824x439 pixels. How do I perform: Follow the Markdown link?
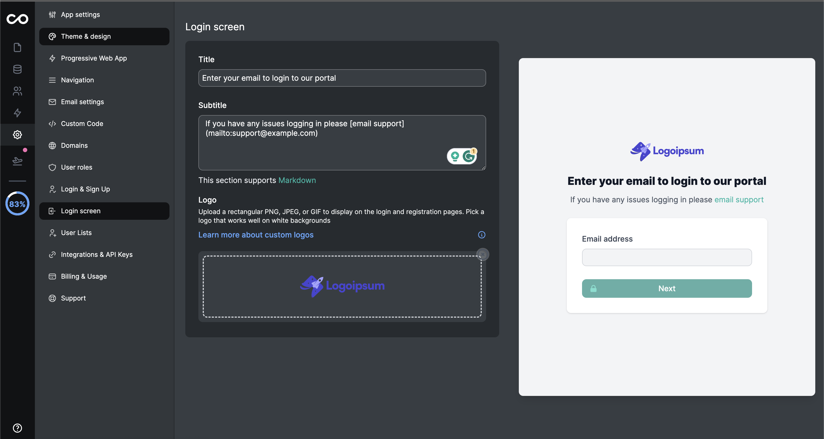tap(297, 180)
